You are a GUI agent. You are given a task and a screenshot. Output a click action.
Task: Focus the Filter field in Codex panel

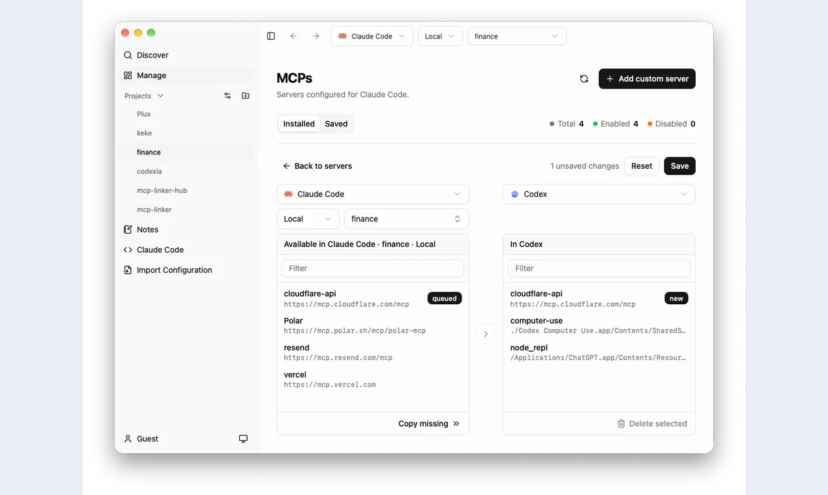click(599, 268)
